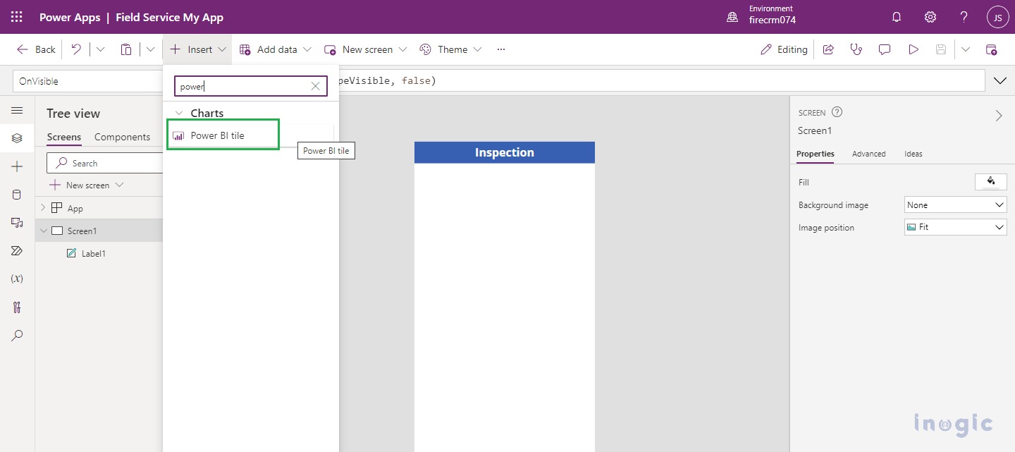Open the Advanced tools icon in left rail
The image size is (1015, 452).
coord(17,307)
